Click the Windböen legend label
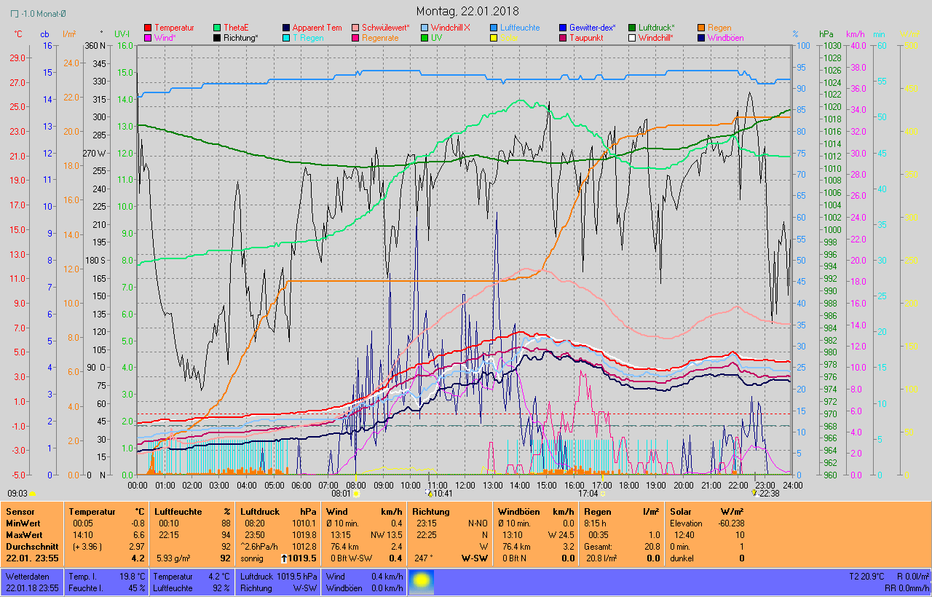 click(725, 38)
